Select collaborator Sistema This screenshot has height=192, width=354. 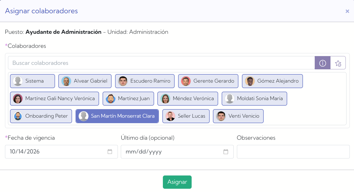tap(33, 81)
